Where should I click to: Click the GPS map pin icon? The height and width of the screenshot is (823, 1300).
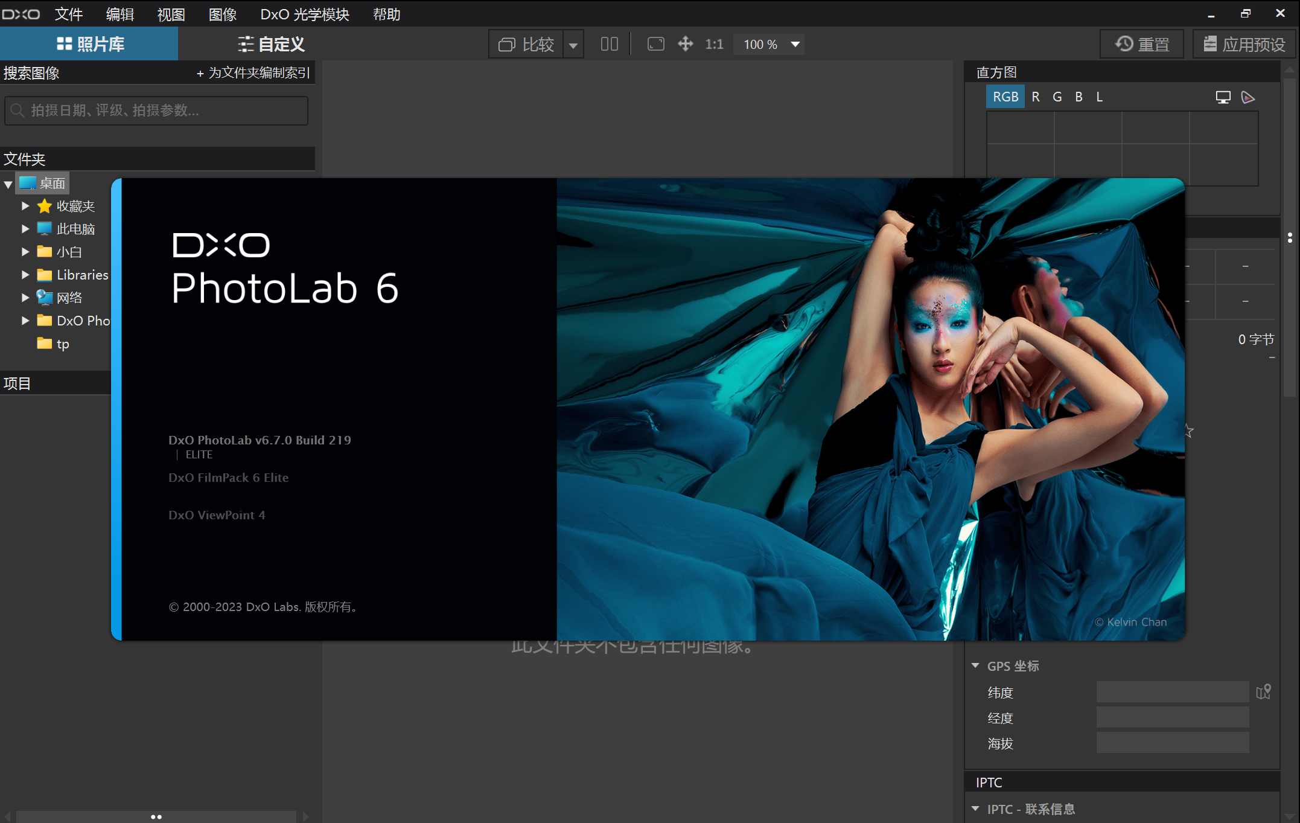coord(1264,692)
